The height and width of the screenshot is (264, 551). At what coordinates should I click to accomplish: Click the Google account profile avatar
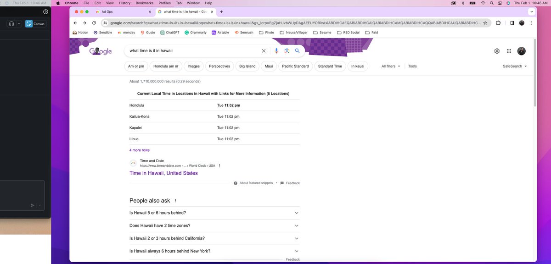(521, 51)
